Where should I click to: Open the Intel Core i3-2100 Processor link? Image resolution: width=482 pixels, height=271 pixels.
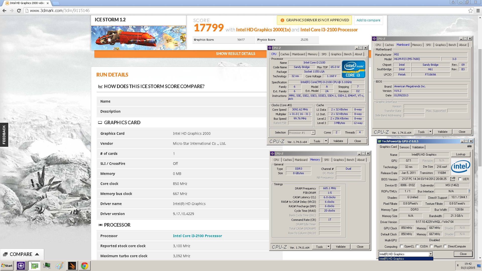pos(197,236)
